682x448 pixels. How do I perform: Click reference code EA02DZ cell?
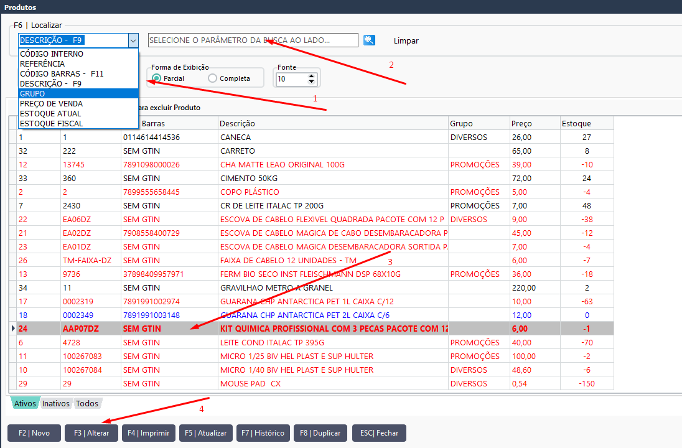[91, 233]
